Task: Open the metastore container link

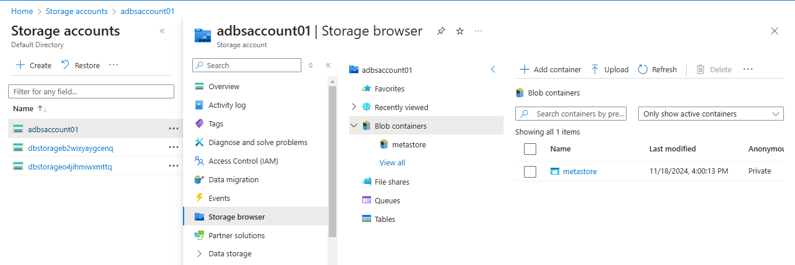Action: tap(579, 171)
